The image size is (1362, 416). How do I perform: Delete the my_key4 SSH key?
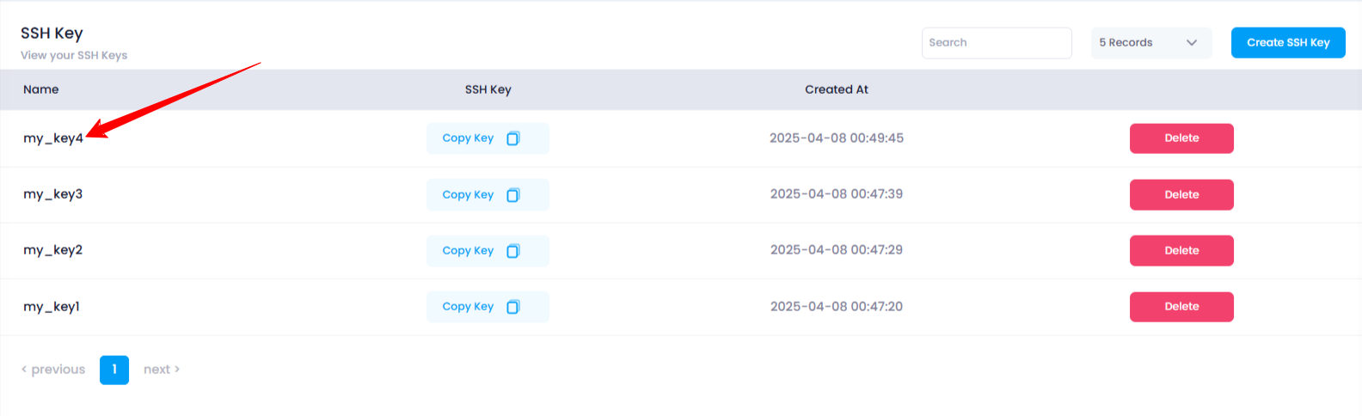[x=1181, y=138]
